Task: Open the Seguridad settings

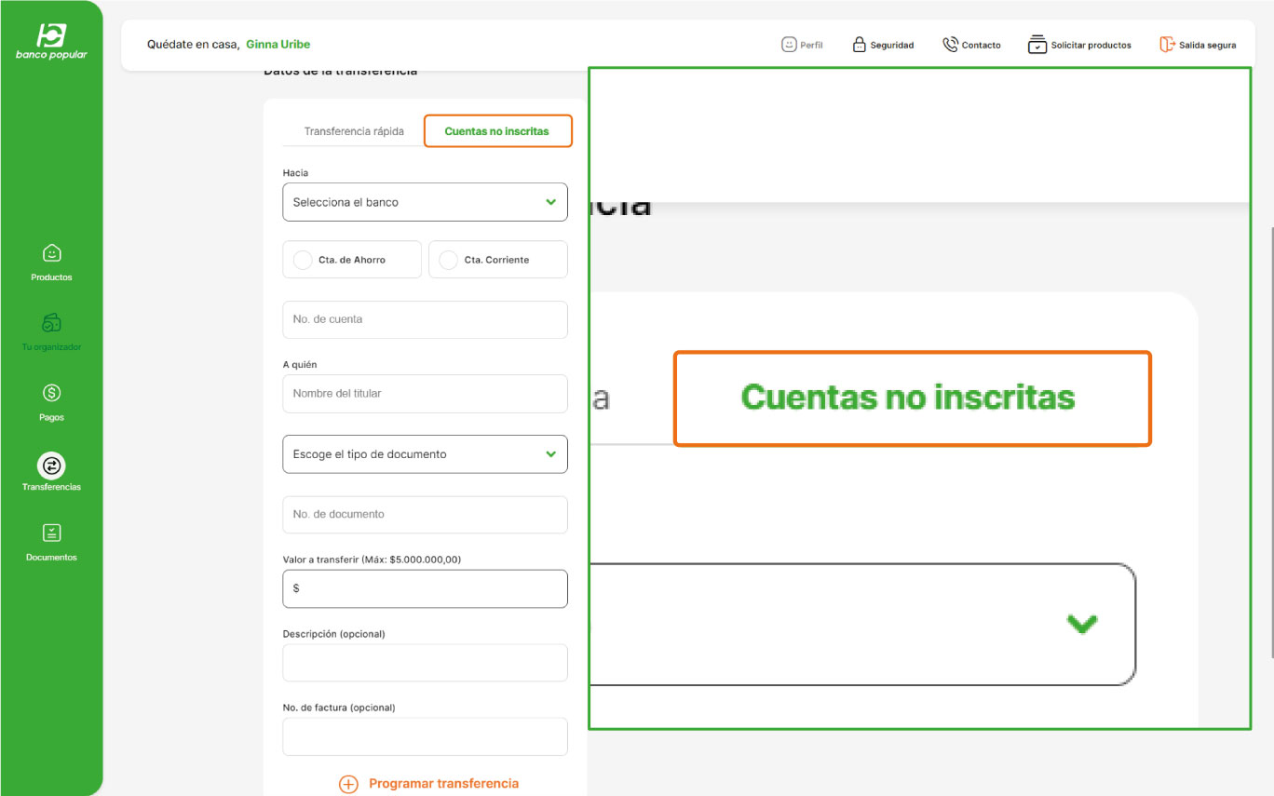Action: coord(882,44)
